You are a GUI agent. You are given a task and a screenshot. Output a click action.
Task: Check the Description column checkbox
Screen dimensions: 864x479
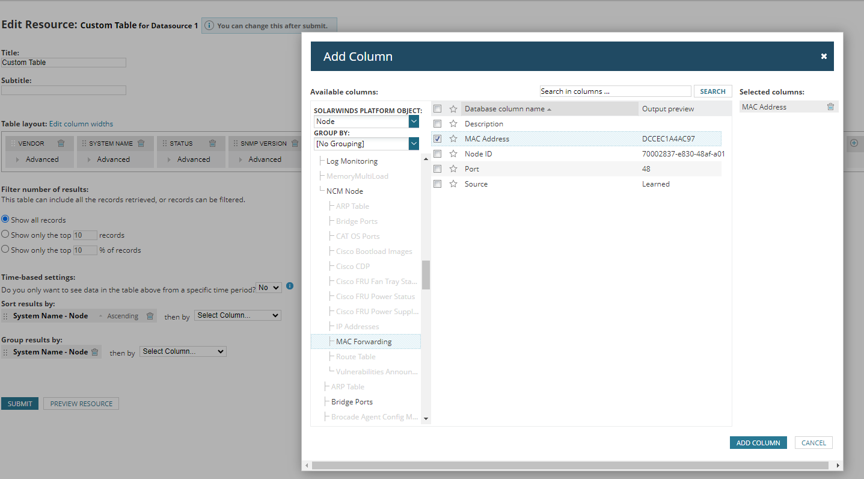click(x=438, y=124)
